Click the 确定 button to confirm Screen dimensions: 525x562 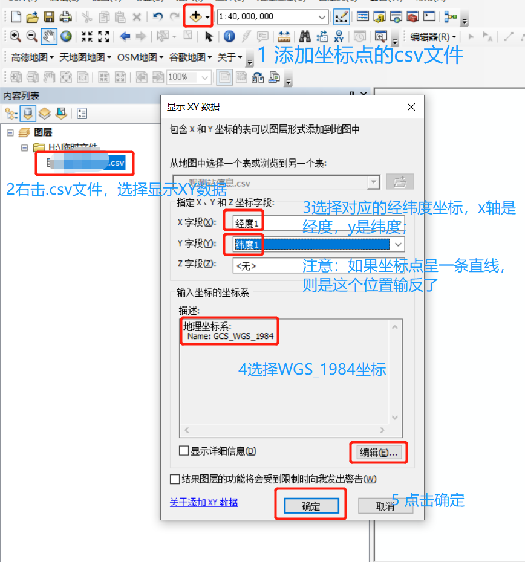pyautogui.click(x=310, y=505)
